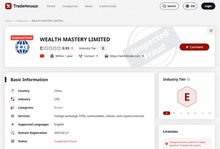Click the Login button

(208, 6)
